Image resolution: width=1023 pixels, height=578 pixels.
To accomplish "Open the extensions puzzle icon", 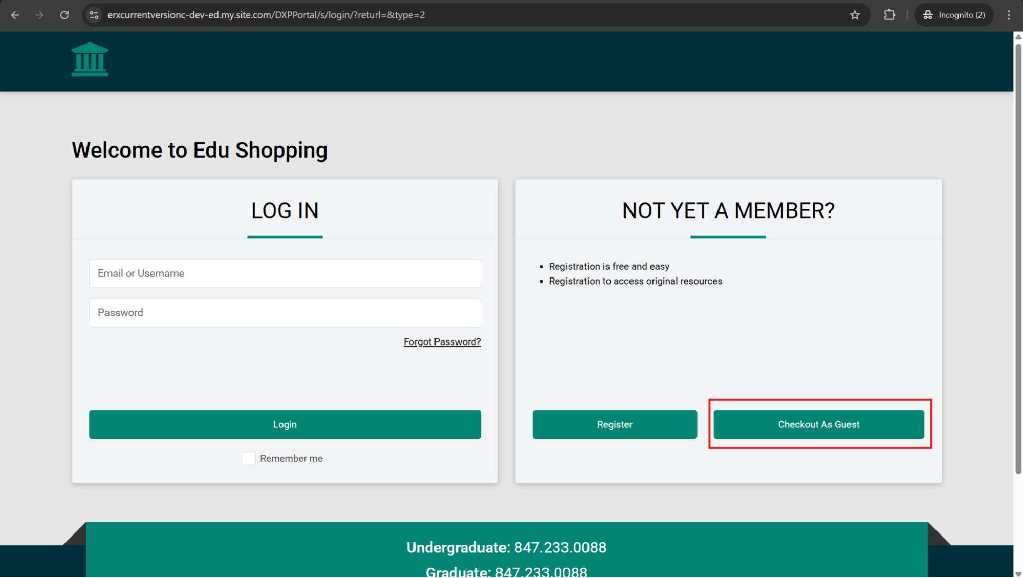I will point(889,15).
